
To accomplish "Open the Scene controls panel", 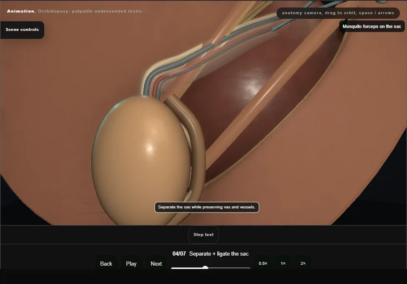I will click(x=22, y=30).
